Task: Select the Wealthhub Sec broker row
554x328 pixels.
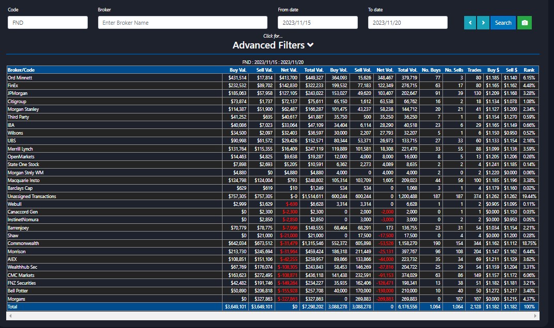Action: click(273, 267)
